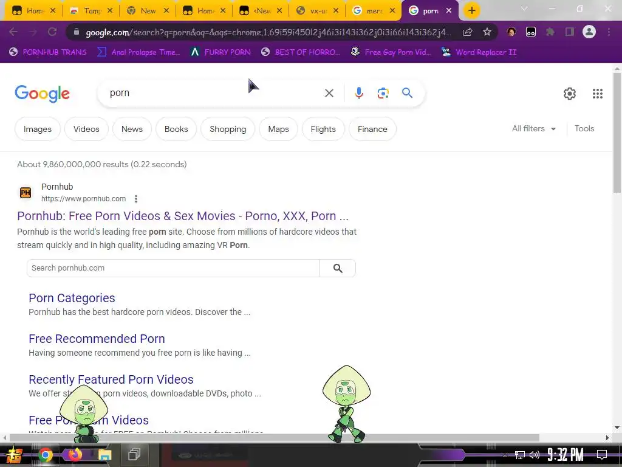Click the network icon in system tray

point(519,455)
